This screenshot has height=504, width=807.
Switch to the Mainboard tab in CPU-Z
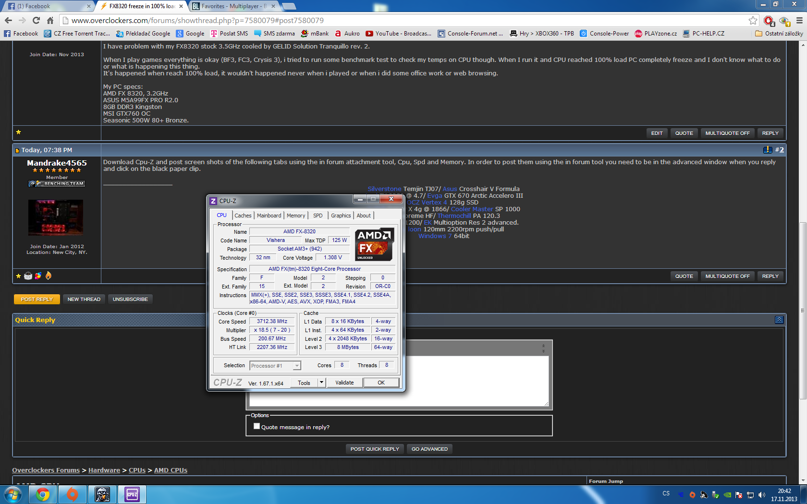point(269,216)
